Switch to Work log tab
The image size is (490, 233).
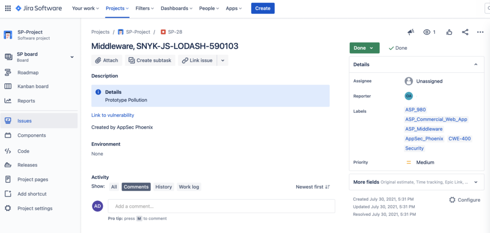(x=189, y=187)
